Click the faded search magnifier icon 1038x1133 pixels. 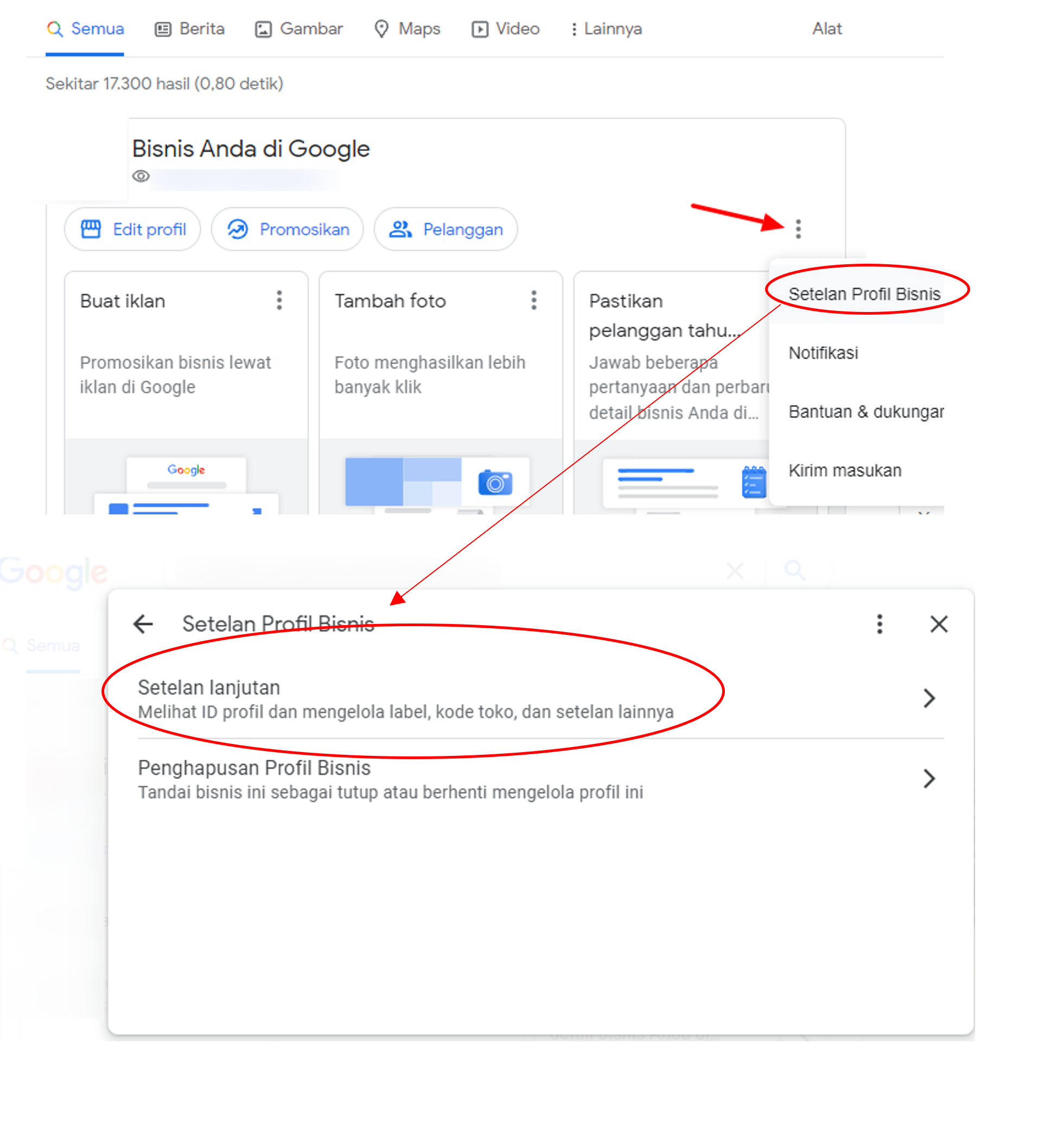coord(795,570)
